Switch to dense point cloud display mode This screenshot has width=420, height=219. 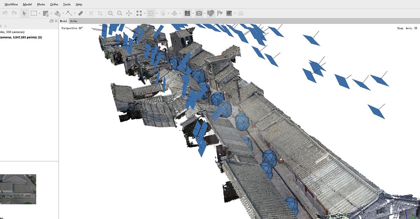coord(151,13)
